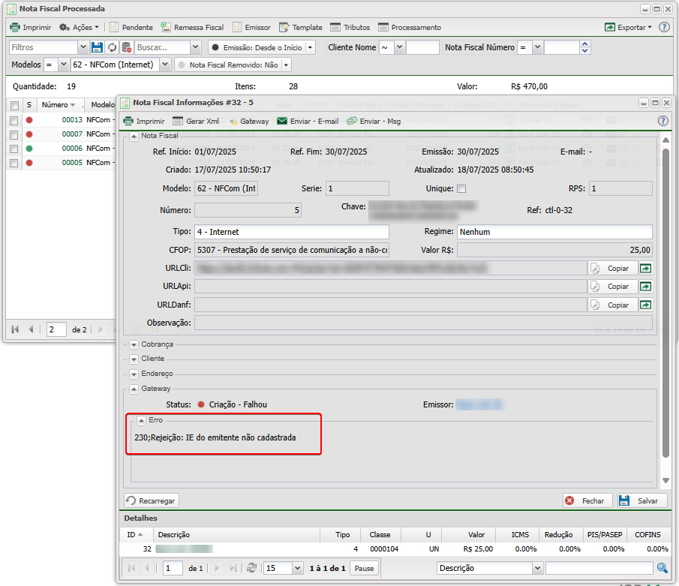
Task: Expand the Cobrança section
Action: pyautogui.click(x=132, y=344)
